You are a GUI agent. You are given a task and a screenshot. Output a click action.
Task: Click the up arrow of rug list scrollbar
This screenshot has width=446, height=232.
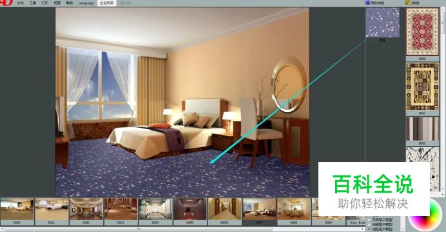(443, 10)
